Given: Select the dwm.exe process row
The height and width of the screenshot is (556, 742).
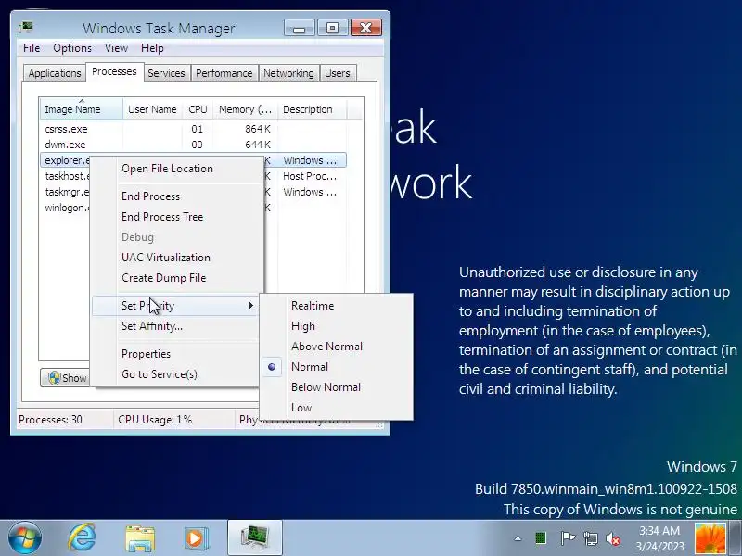Looking at the screenshot, I should [194, 145].
